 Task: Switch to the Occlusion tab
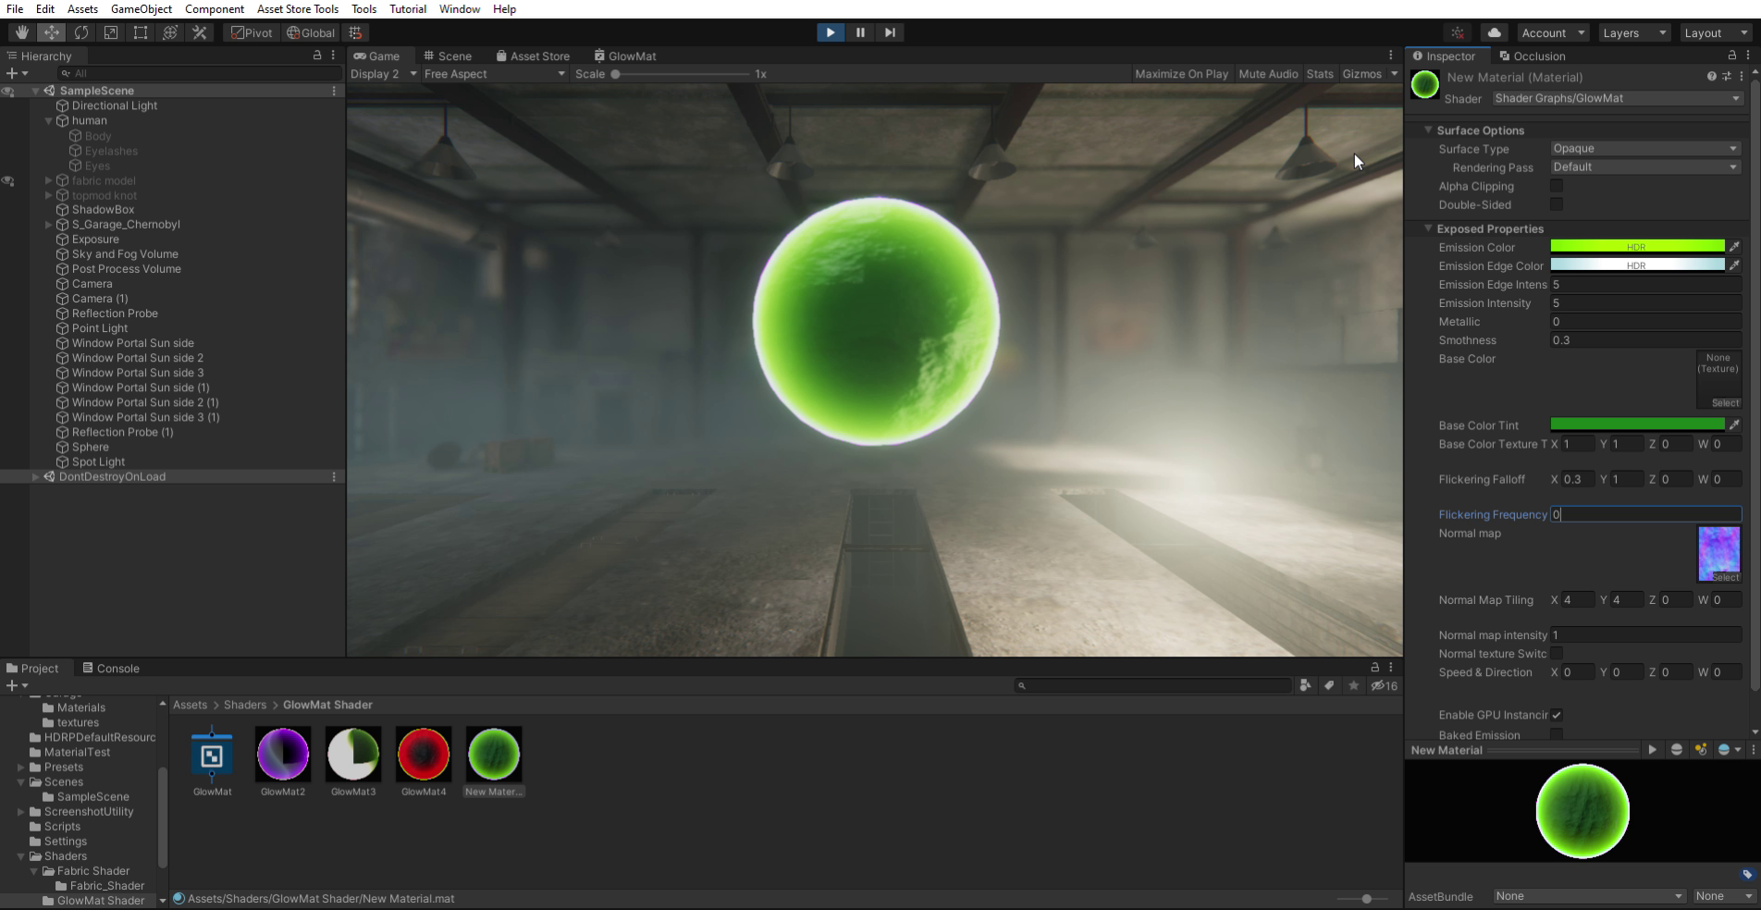1532,55
